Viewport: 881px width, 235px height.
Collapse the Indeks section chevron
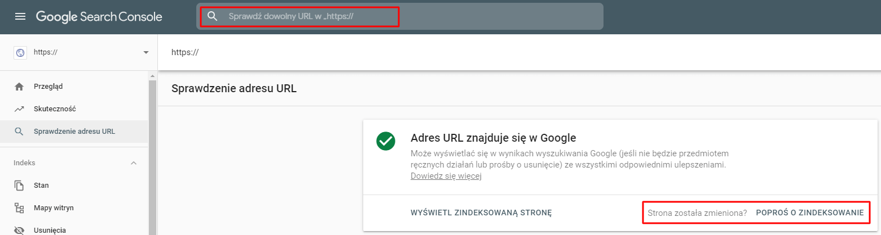pyautogui.click(x=134, y=163)
